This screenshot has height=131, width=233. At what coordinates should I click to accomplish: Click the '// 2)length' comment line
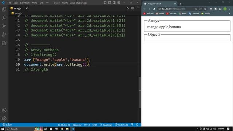(36, 70)
